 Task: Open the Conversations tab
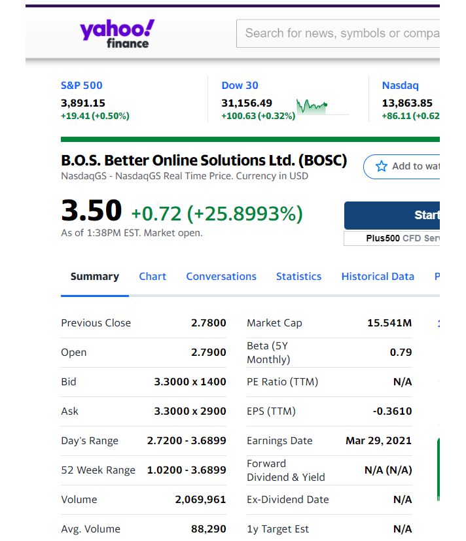(x=221, y=276)
